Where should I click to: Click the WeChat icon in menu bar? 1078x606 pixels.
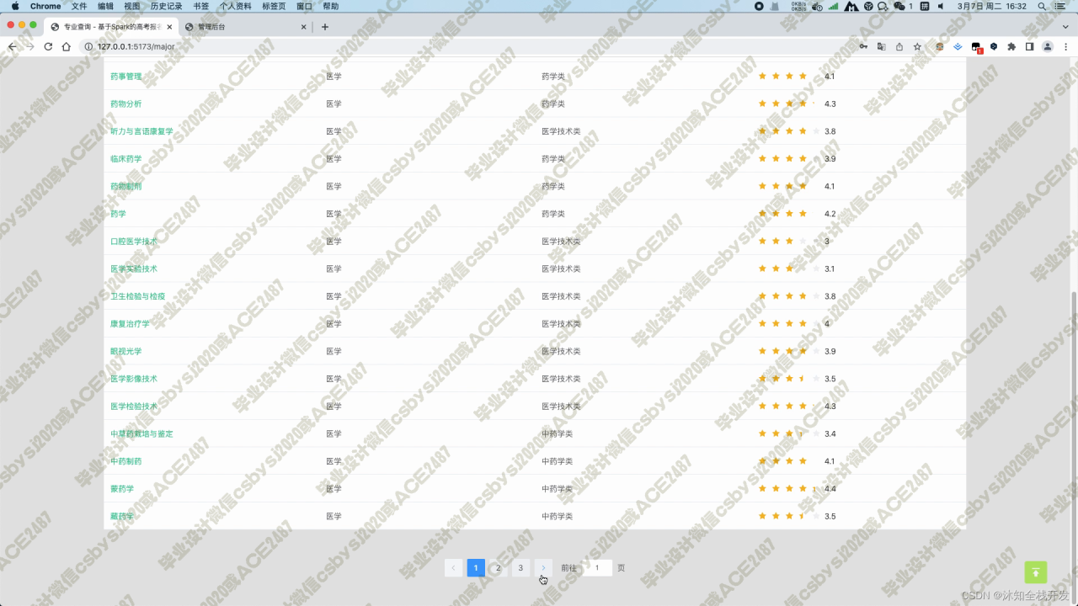pyautogui.click(x=901, y=6)
